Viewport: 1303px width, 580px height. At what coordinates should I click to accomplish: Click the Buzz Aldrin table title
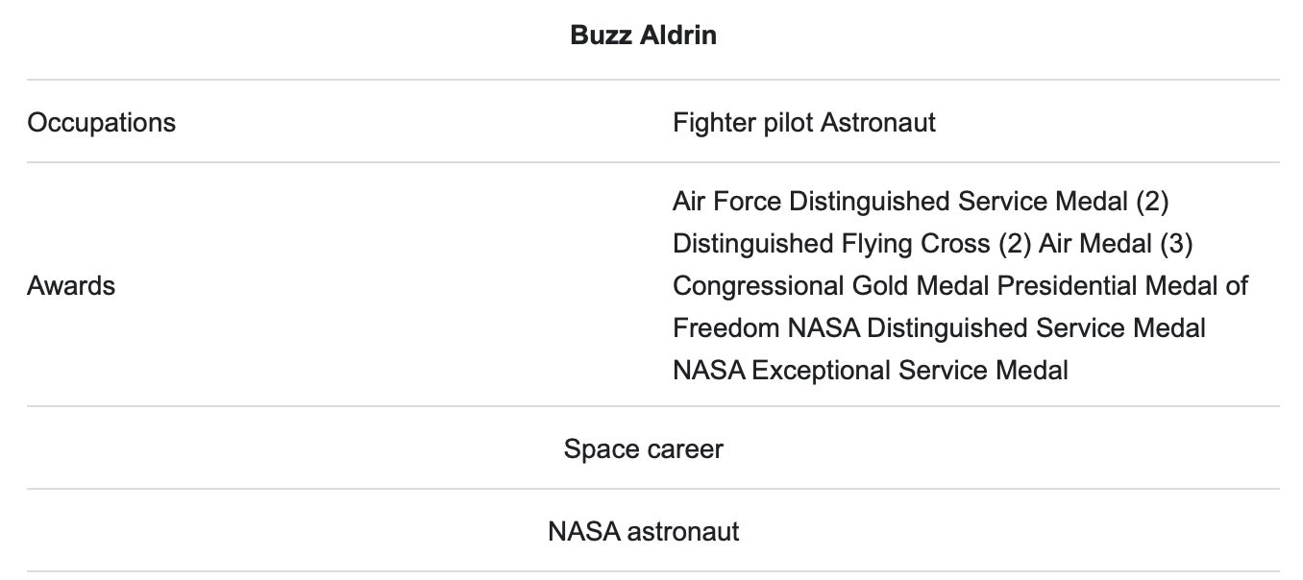(643, 36)
